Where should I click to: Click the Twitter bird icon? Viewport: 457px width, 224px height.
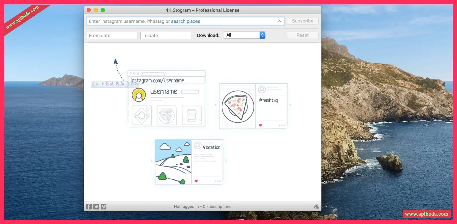click(96, 206)
